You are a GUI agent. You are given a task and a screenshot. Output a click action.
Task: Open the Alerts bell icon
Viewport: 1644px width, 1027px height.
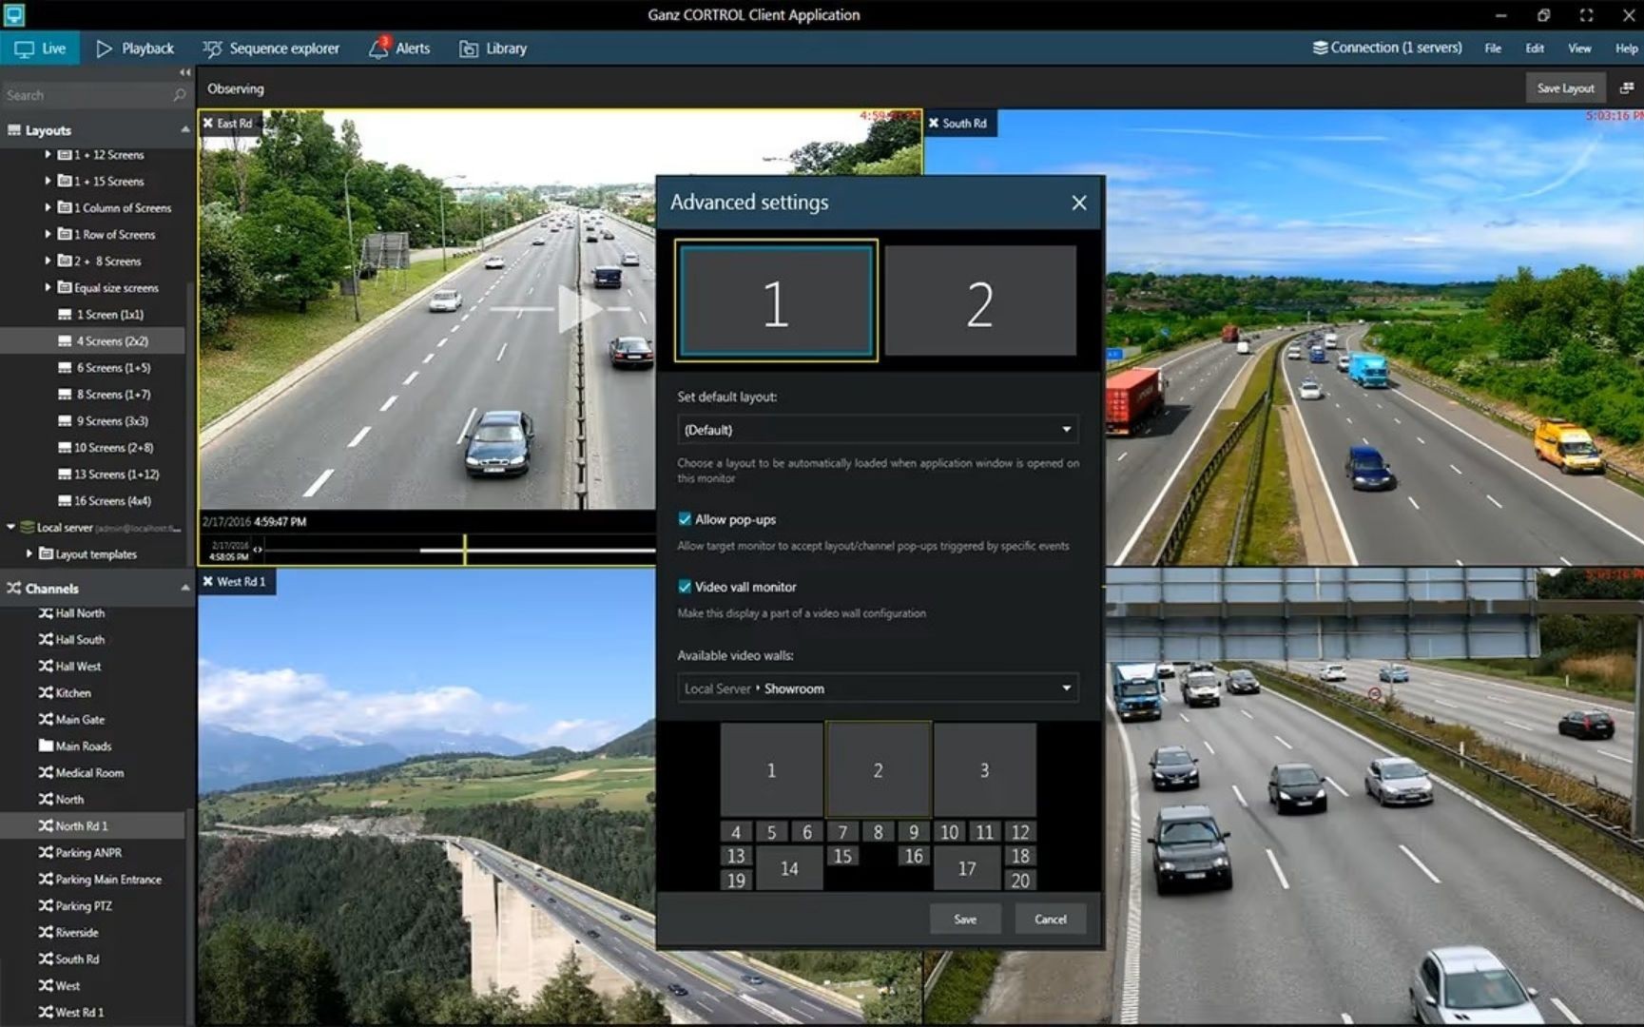(379, 48)
